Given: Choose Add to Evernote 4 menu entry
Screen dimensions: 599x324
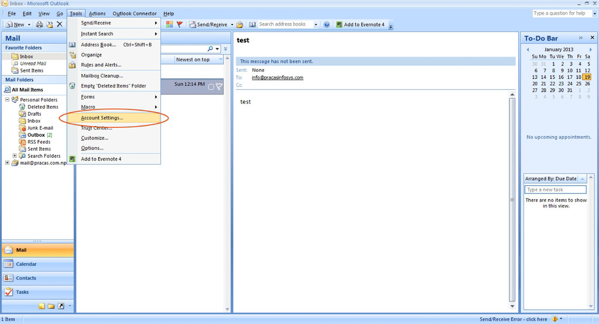Looking at the screenshot, I should [x=114, y=159].
